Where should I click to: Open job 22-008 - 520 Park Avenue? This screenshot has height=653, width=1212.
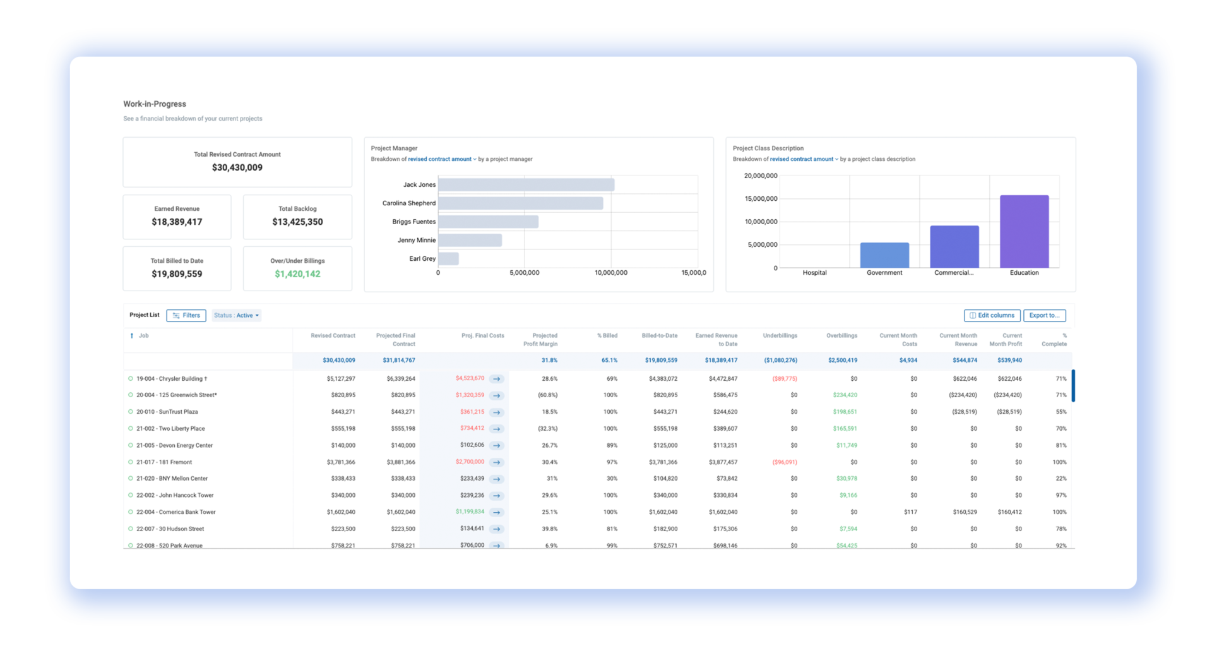click(x=169, y=546)
